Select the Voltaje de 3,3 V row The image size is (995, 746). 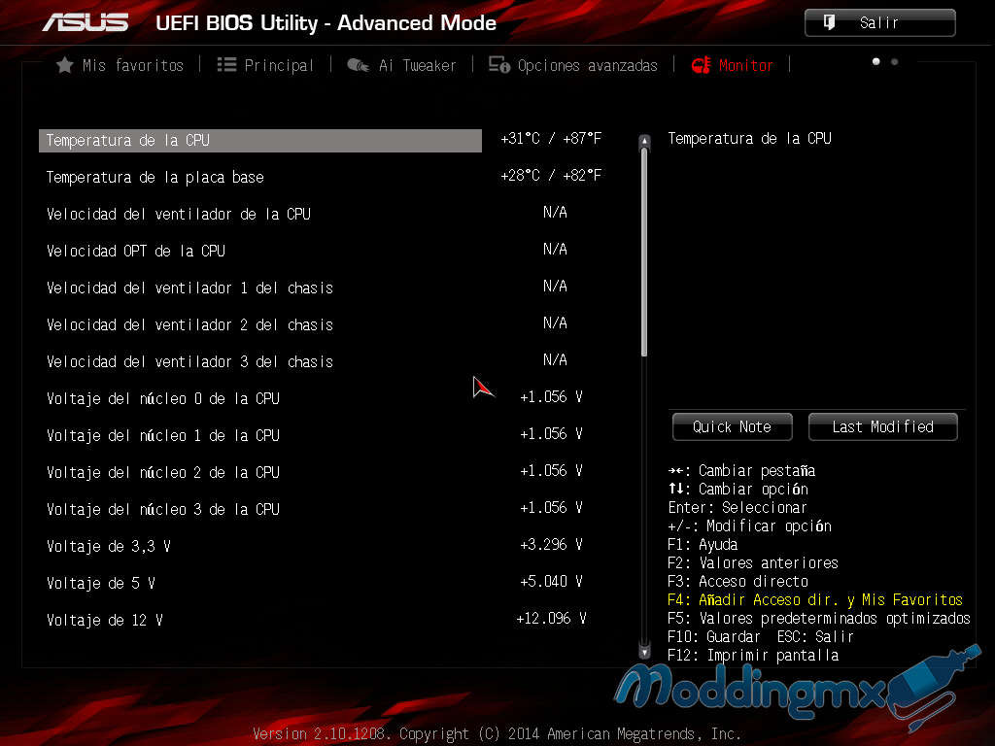109,546
